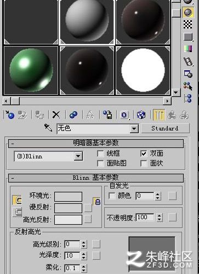Toggle the diffuse-specular lock button
The image size is (199, 274).
pos(17,212)
